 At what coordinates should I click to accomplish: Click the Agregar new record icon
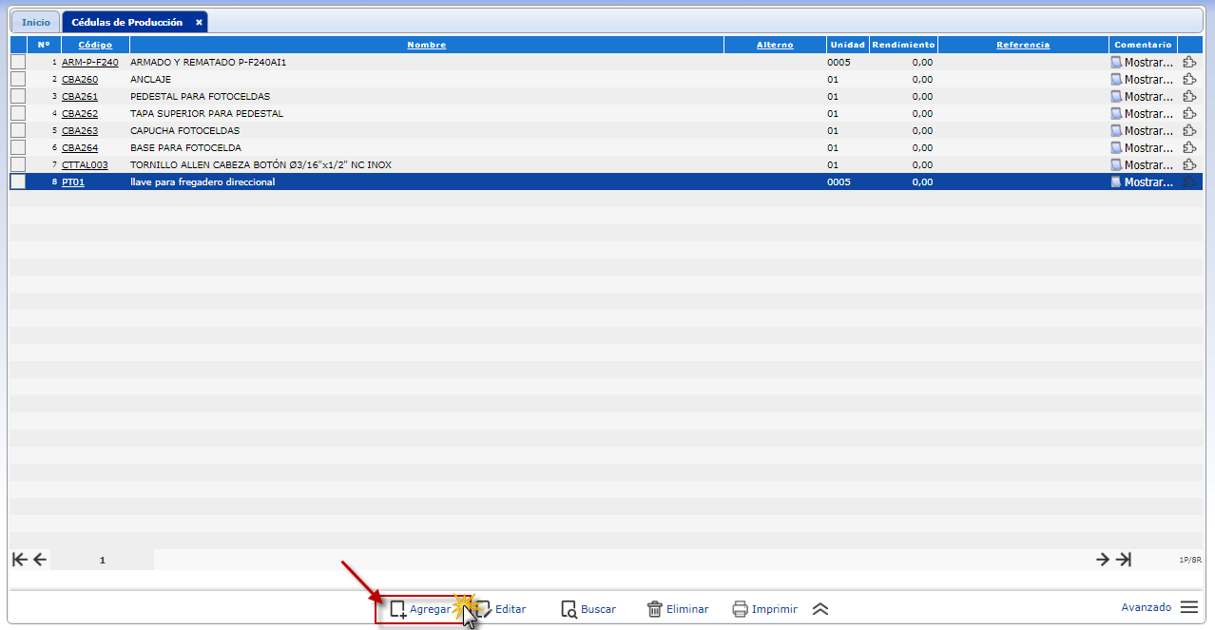(397, 609)
